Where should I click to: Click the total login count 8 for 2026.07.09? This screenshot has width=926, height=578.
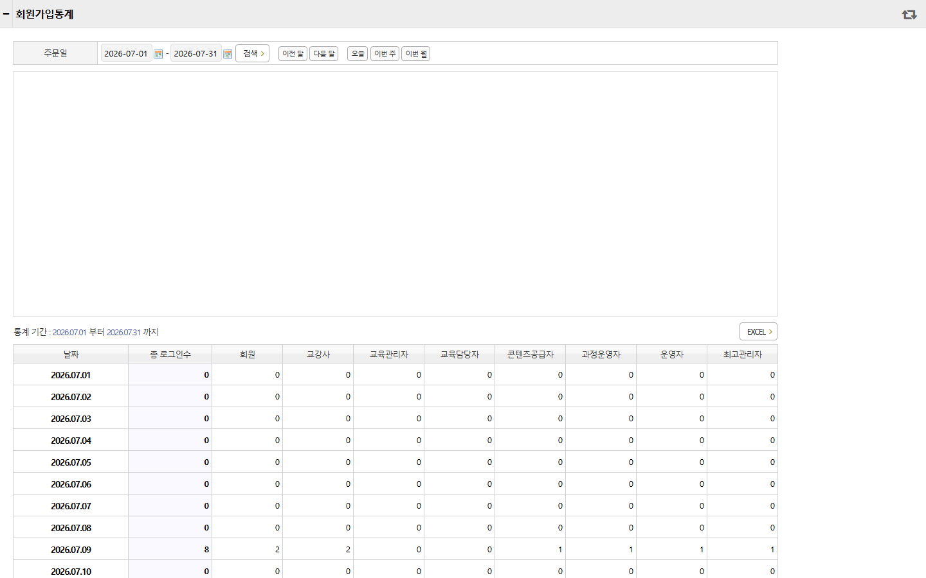pyautogui.click(x=206, y=550)
